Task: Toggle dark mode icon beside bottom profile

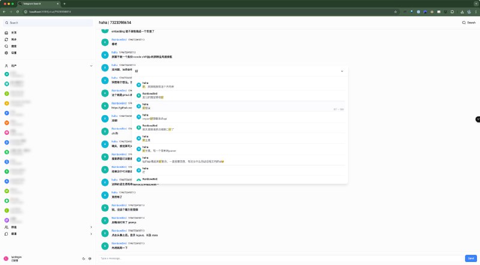Action: point(83,258)
